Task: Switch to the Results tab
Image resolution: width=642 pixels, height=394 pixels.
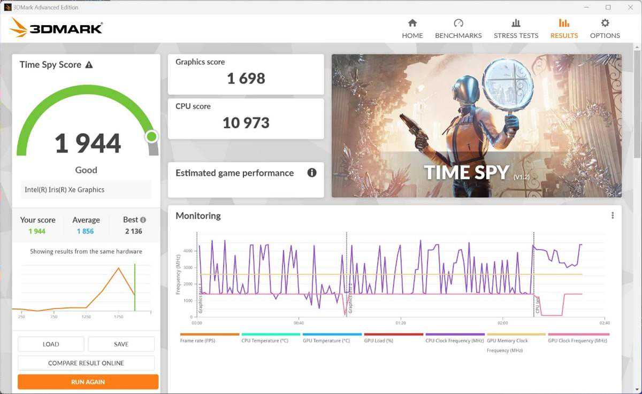Action: point(564,29)
